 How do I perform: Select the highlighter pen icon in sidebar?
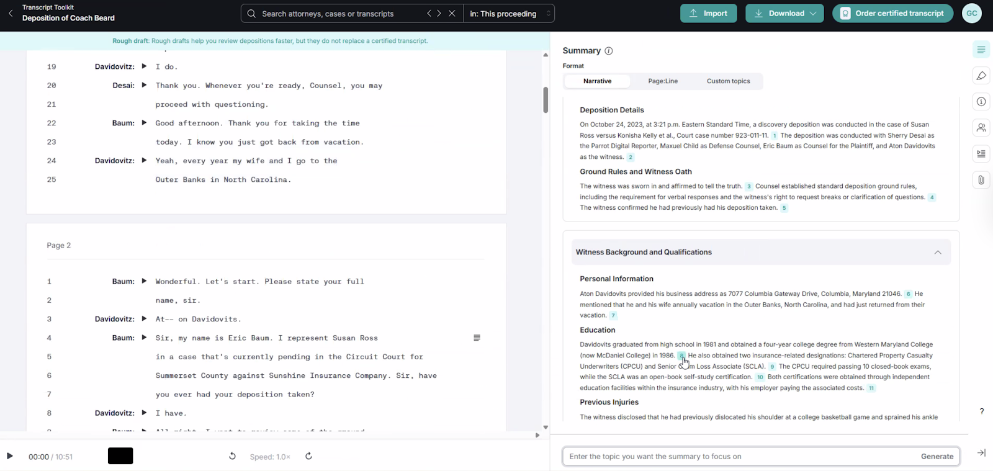[981, 76]
